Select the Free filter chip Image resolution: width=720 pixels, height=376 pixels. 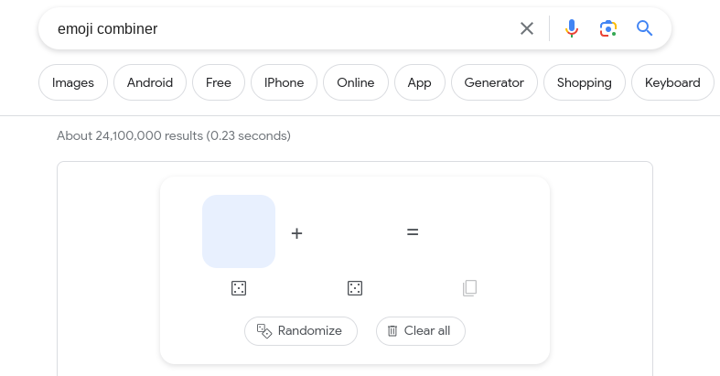(x=219, y=82)
